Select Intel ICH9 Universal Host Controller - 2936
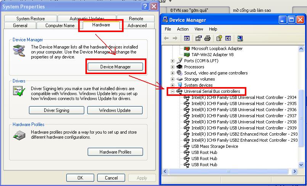The height and width of the screenshot is (186, 307). pyautogui.click(x=244, y=110)
